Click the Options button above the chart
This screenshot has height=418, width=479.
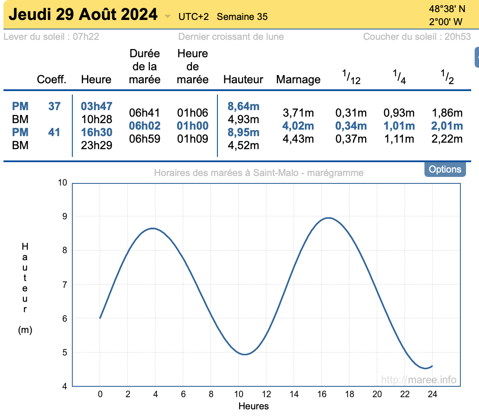click(x=445, y=169)
